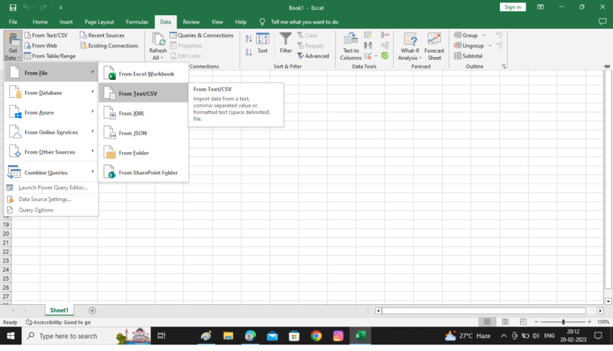Screen dimensions: 613x351
Task: Open Data Source Settings
Action: (x=51, y=199)
